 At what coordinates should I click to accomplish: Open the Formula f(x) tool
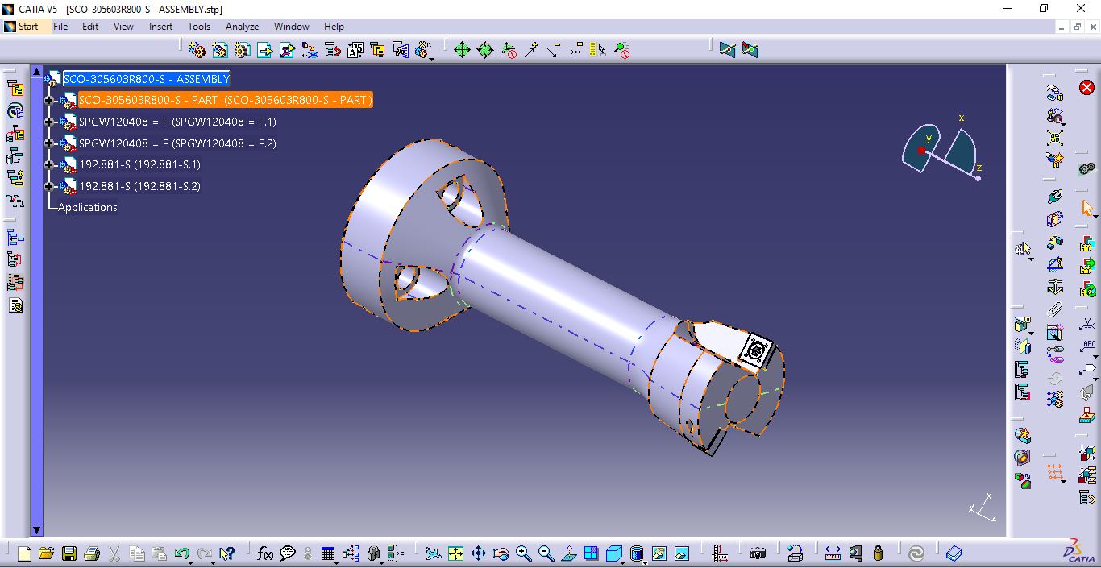265,553
